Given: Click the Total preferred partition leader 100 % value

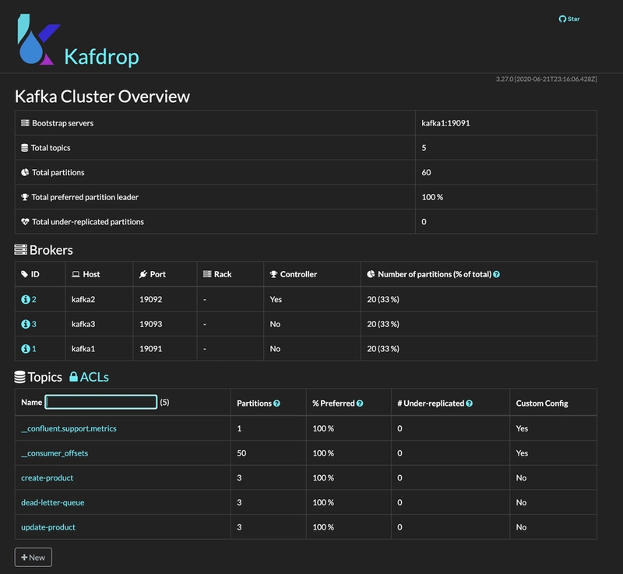Looking at the screenshot, I should pos(432,197).
